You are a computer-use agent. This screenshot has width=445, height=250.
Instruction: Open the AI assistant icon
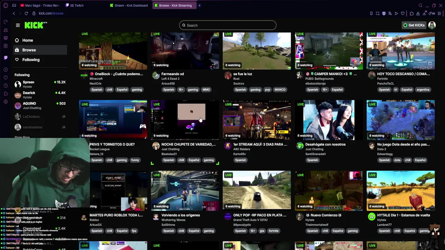[x=432, y=14]
